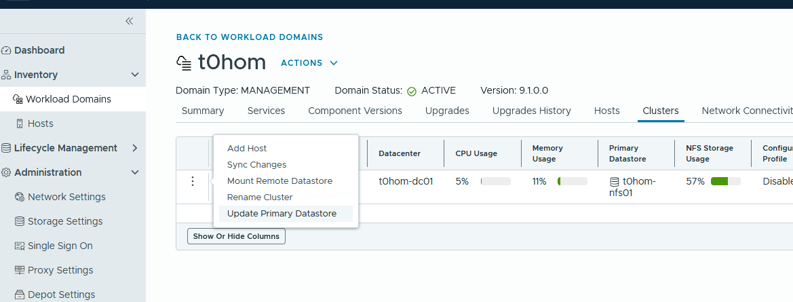Viewport: 793px width, 302px height.
Task: Open Hosts in the Inventory sidebar
Action: (41, 124)
